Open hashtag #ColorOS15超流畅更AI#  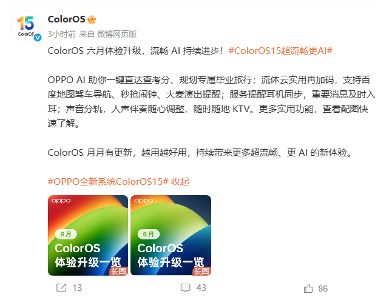coord(280,51)
